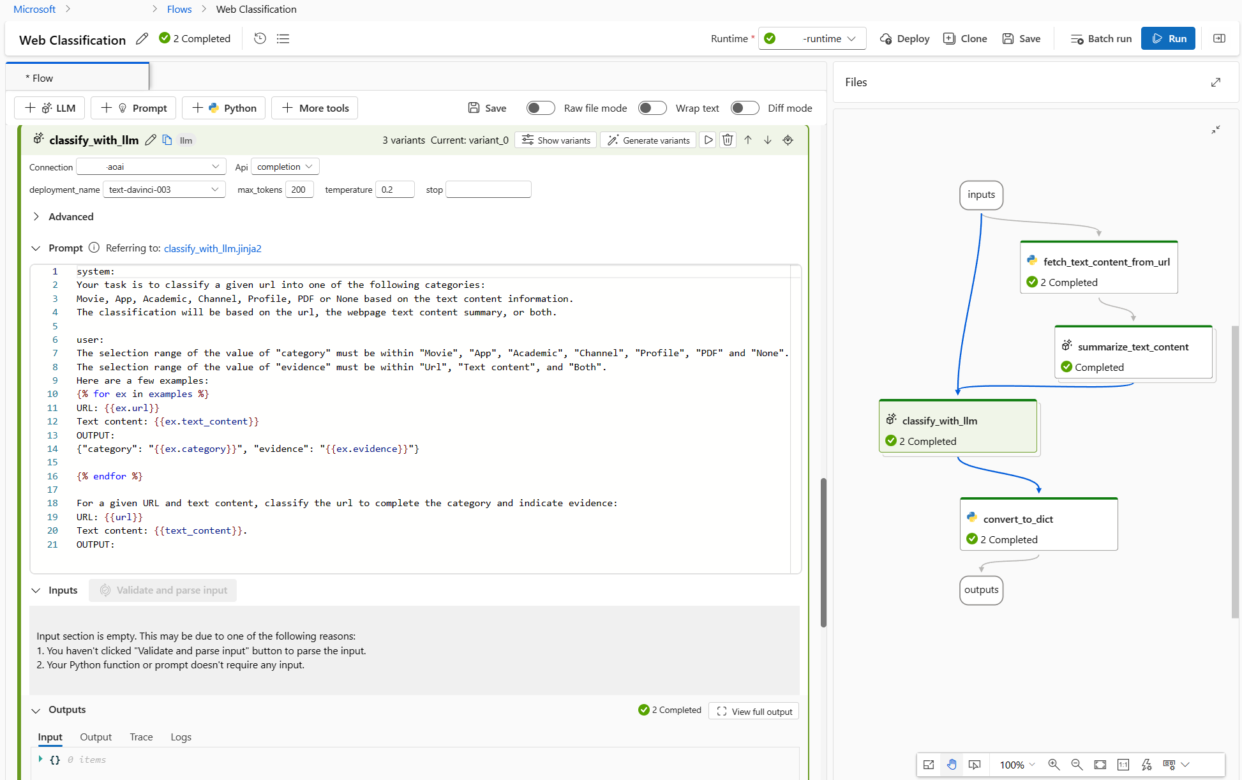The height and width of the screenshot is (780, 1242).
Task: Click the delete node icon for classify_with_llm
Action: pyautogui.click(x=728, y=140)
